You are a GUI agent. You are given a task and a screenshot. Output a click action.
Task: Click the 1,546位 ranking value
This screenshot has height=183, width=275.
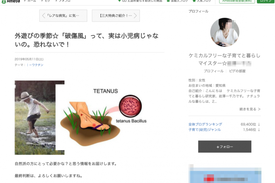(x=249, y=130)
